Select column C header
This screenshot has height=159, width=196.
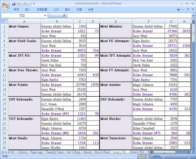pyautogui.click(x=80, y=22)
